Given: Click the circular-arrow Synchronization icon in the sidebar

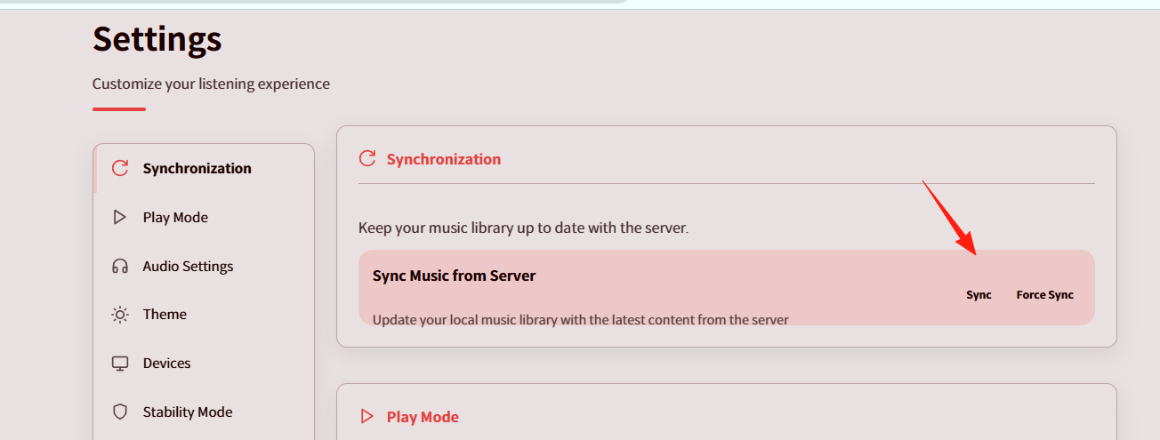Looking at the screenshot, I should click(x=120, y=168).
